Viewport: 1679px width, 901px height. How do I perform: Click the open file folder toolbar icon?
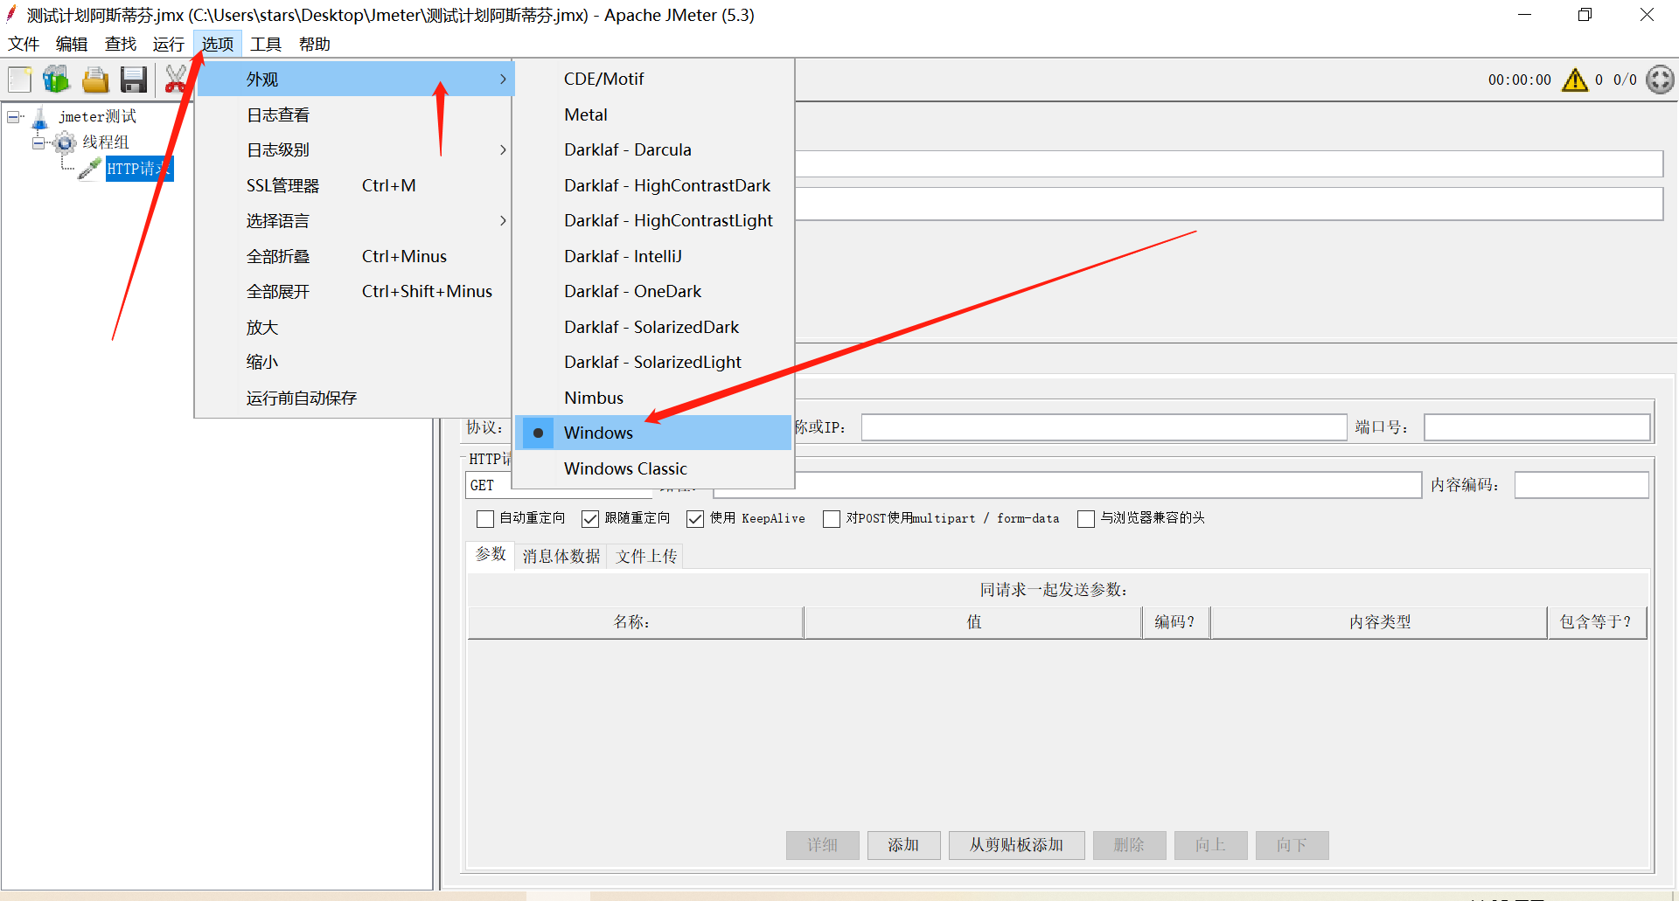[94, 80]
